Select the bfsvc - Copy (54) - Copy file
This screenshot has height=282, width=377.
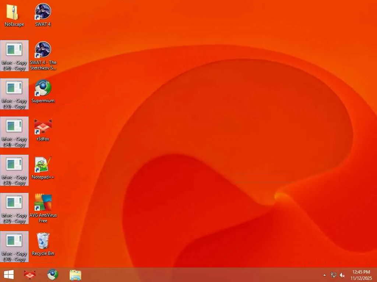point(14,132)
